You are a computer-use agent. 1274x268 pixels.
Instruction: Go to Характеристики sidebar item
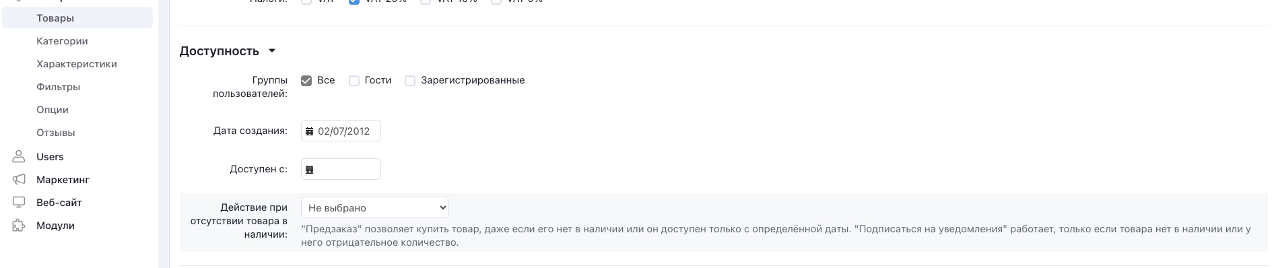coord(77,64)
